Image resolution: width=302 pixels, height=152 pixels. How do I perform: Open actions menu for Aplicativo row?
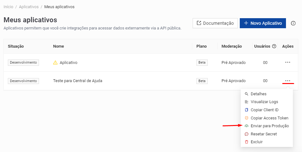tap(288, 62)
